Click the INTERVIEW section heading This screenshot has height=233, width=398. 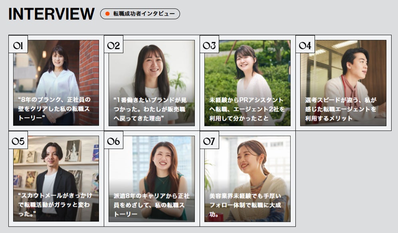51,14
